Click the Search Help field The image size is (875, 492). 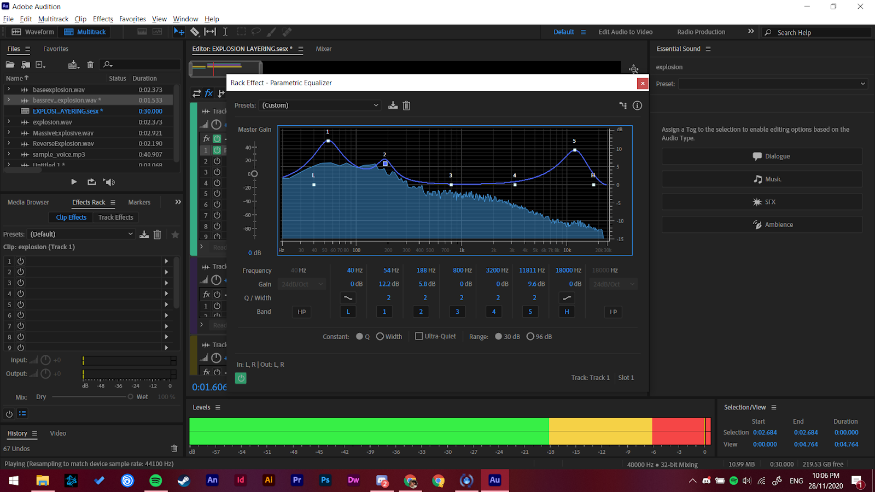[816, 32]
